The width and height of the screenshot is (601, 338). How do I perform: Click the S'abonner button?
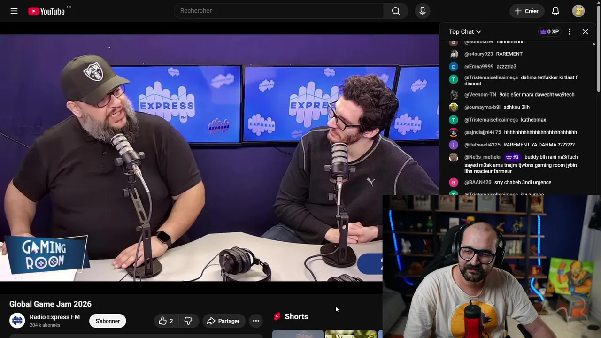click(108, 321)
